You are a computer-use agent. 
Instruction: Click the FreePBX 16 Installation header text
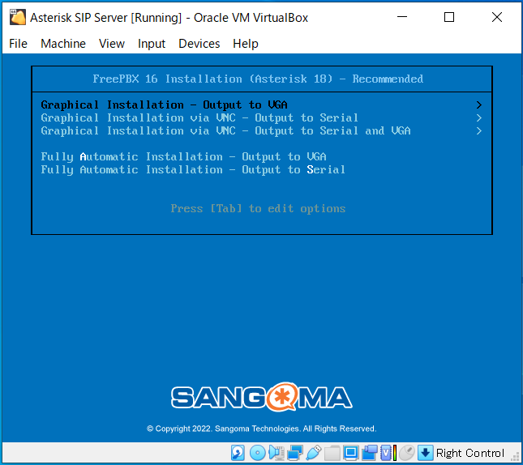258,79
